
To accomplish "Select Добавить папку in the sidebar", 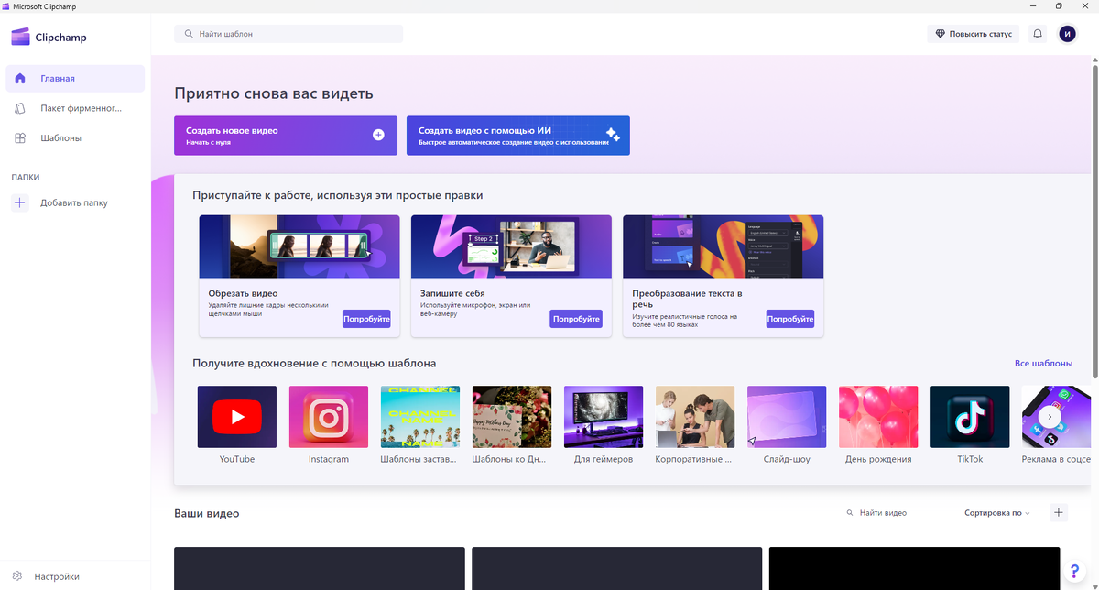I will 75,202.
